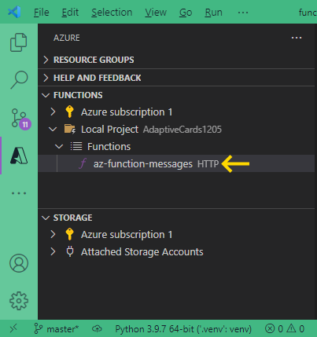The height and width of the screenshot is (337, 317).
Task: Open Azure panel more actions ellipsis
Action: [x=297, y=38]
